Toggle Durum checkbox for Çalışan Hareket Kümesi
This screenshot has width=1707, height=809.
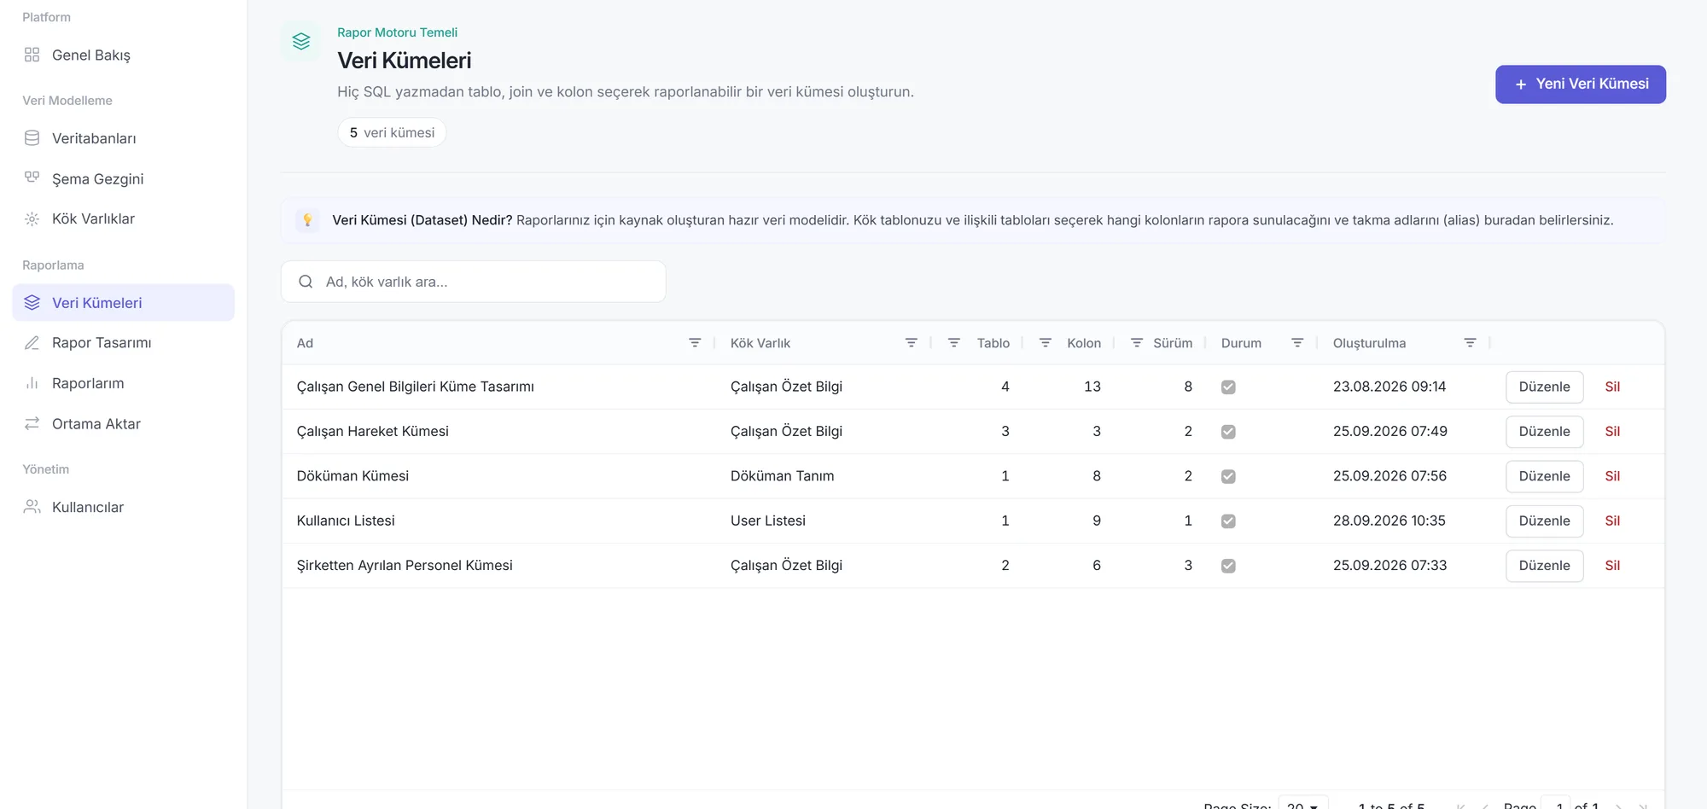tap(1228, 432)
